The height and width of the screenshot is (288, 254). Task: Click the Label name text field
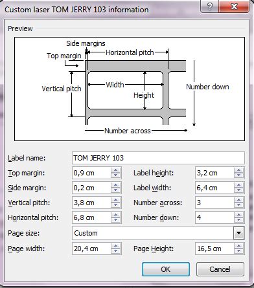point(158,158)
